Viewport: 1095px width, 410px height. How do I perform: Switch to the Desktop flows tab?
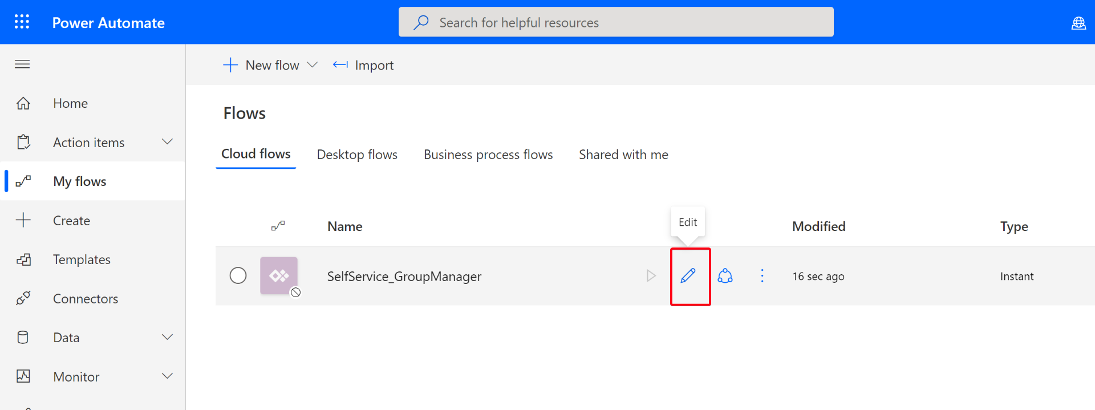click(x=357, y=155)
